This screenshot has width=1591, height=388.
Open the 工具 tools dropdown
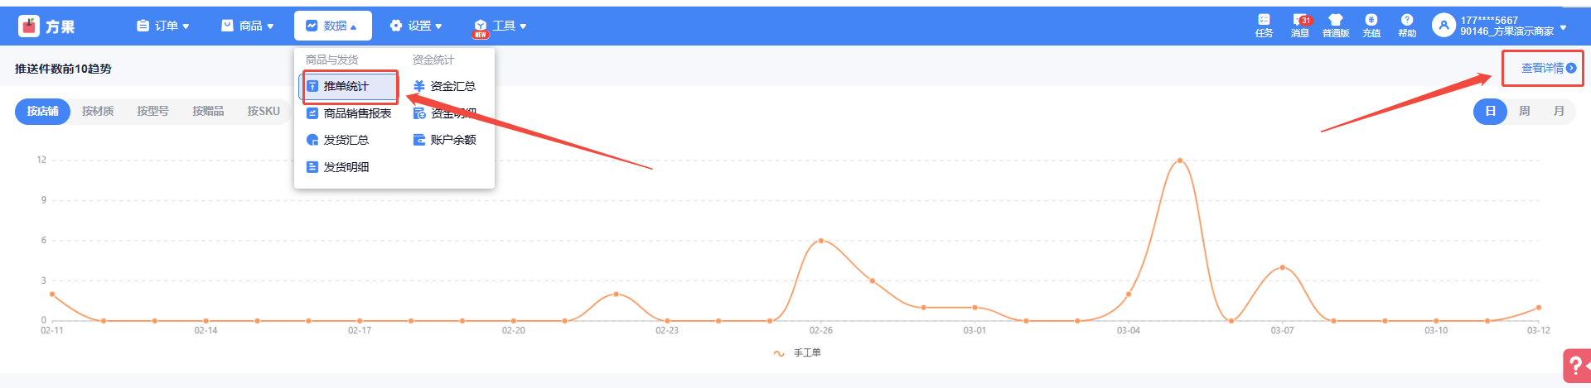point(501,26)
